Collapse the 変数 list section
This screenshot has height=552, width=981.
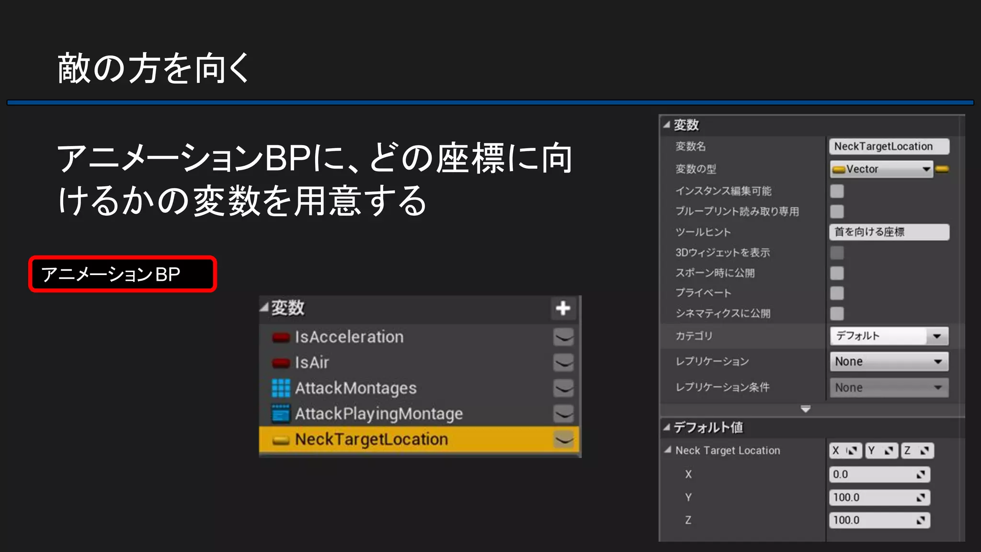(x=264, y=308)
